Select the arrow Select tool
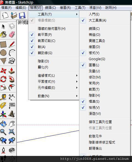The width and height of the screenshot is (132, 162). click(3, 26)
